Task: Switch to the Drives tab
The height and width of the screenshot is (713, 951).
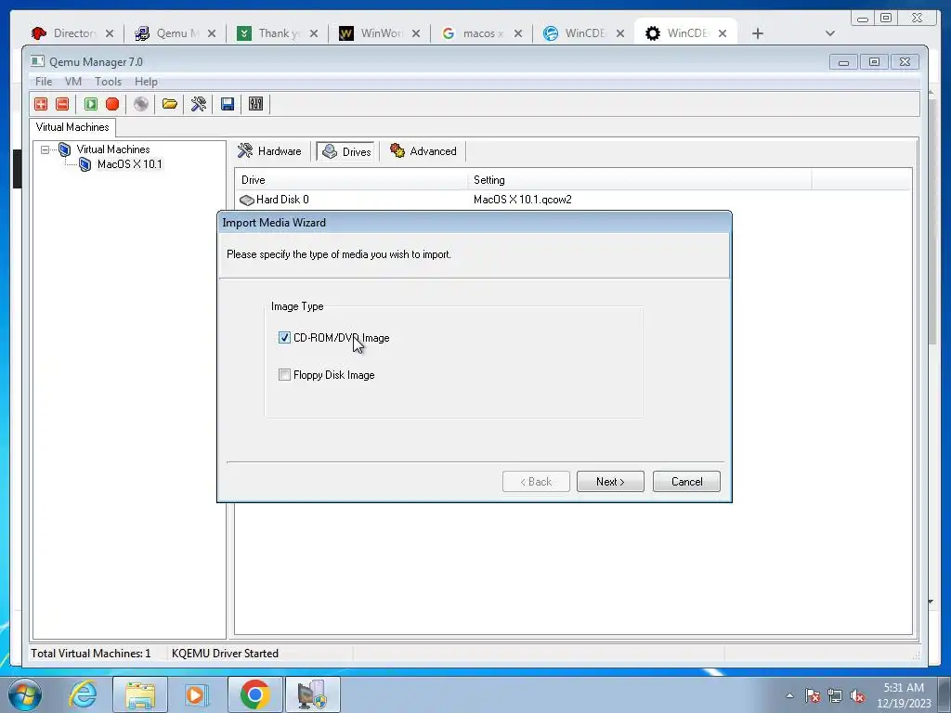Action: (347, 151)
